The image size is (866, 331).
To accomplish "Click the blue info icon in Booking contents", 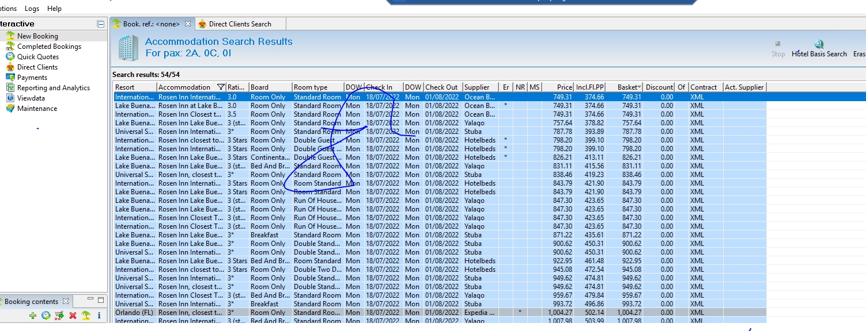I will 99,315.
